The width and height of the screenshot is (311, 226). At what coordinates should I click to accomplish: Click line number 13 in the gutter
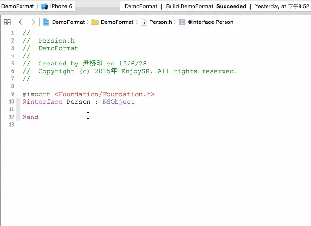[x=11, y=125]
